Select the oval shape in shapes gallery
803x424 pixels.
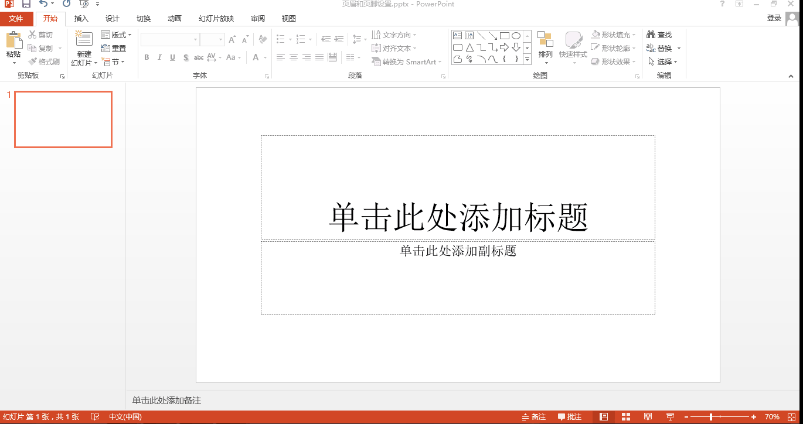tap(516, 36)
